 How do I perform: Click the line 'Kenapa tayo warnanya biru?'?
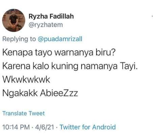point(59,53)
